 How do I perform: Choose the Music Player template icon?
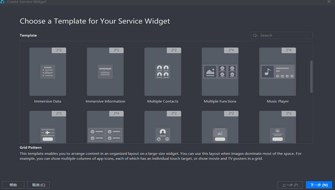(x=278, y=72)
